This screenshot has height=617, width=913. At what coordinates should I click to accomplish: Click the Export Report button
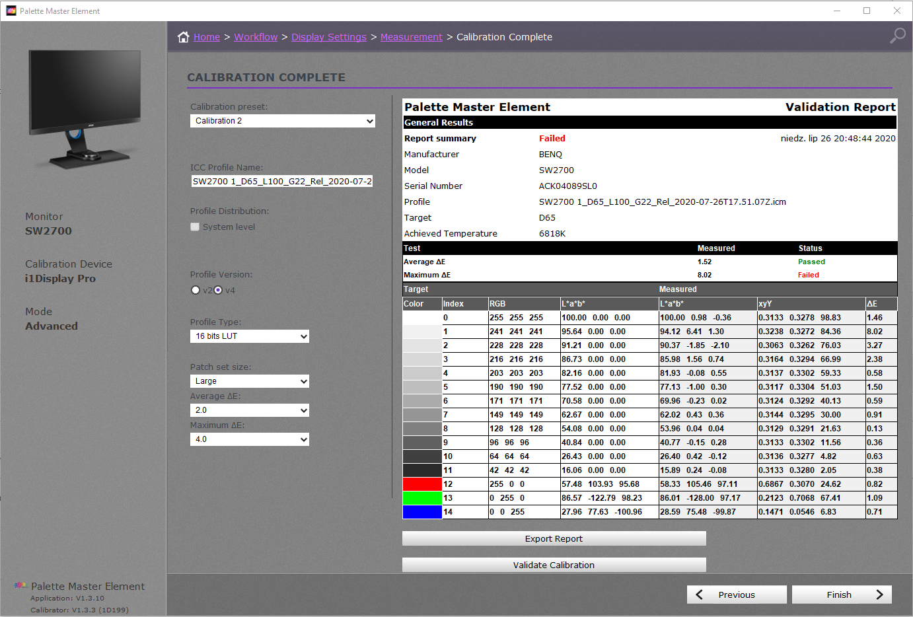tap(554, 538)
